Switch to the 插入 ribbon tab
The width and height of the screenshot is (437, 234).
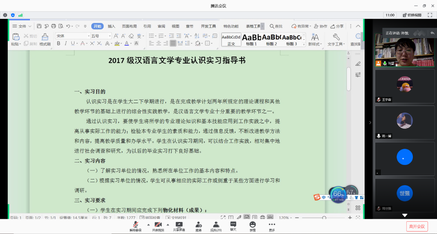(111, 26)
